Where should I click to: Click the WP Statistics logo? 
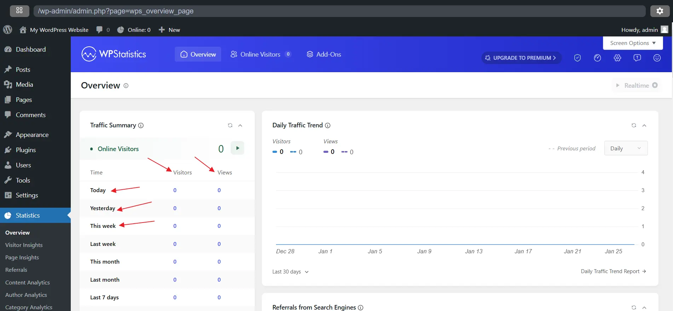click(114, 54)
